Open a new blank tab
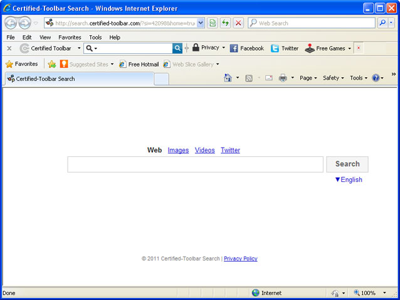Screen dimensions: 400x300 click(161, 79)
